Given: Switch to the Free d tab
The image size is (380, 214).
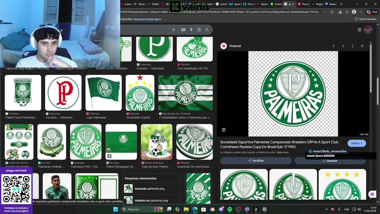Looking at the screenshot, I should (x=249, y=4).
